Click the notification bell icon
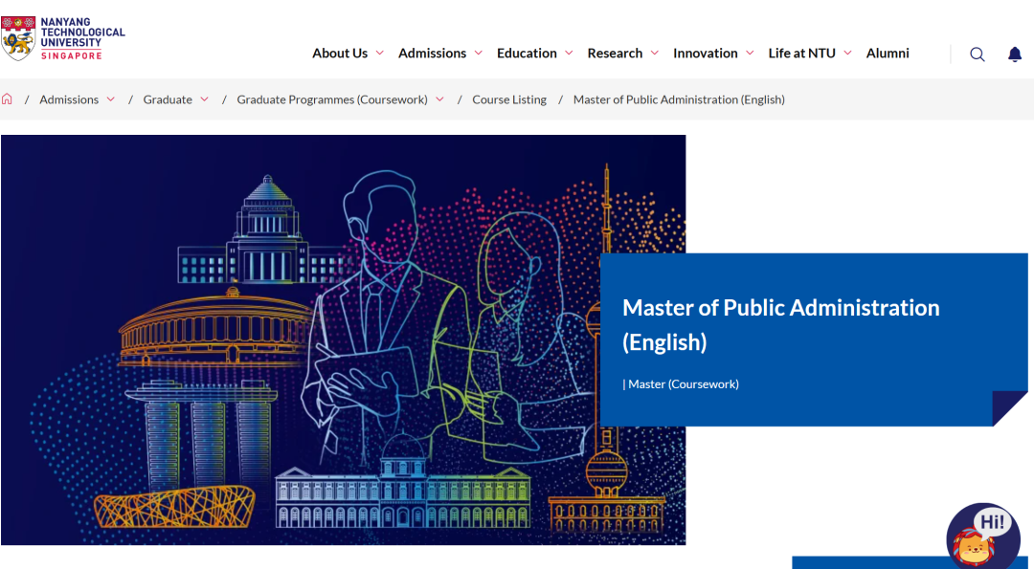This screenshot has height=569, width=1034. (x=1015, y=55)
